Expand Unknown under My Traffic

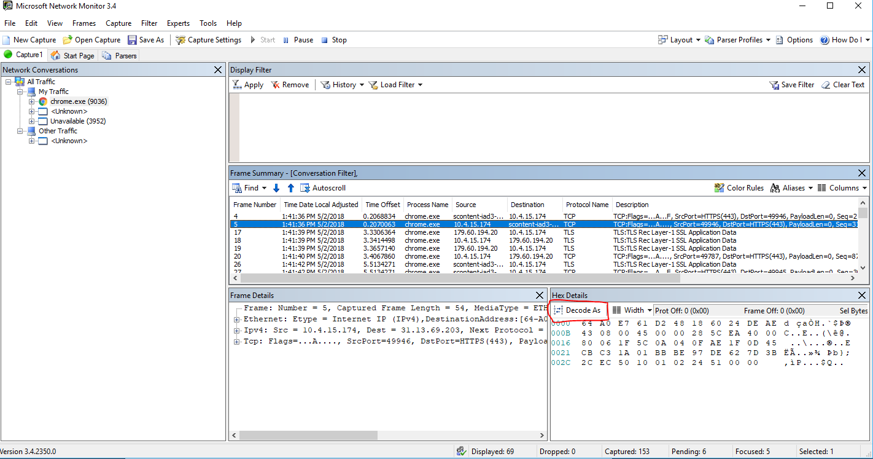(x=32, y=111)
